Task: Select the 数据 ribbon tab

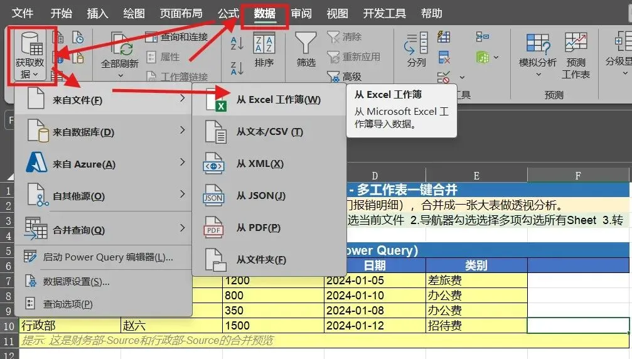Action: 264,13
